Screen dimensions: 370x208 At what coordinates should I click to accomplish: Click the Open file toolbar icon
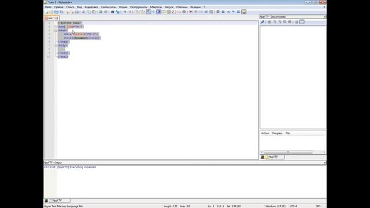51,12
